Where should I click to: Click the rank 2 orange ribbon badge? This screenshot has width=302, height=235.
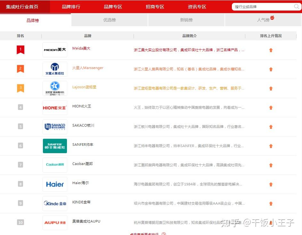[x=20, y=69]
